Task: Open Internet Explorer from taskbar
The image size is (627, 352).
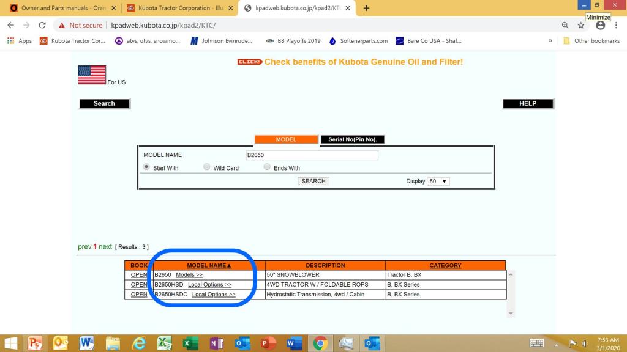Action: click(x=139, y=343)
